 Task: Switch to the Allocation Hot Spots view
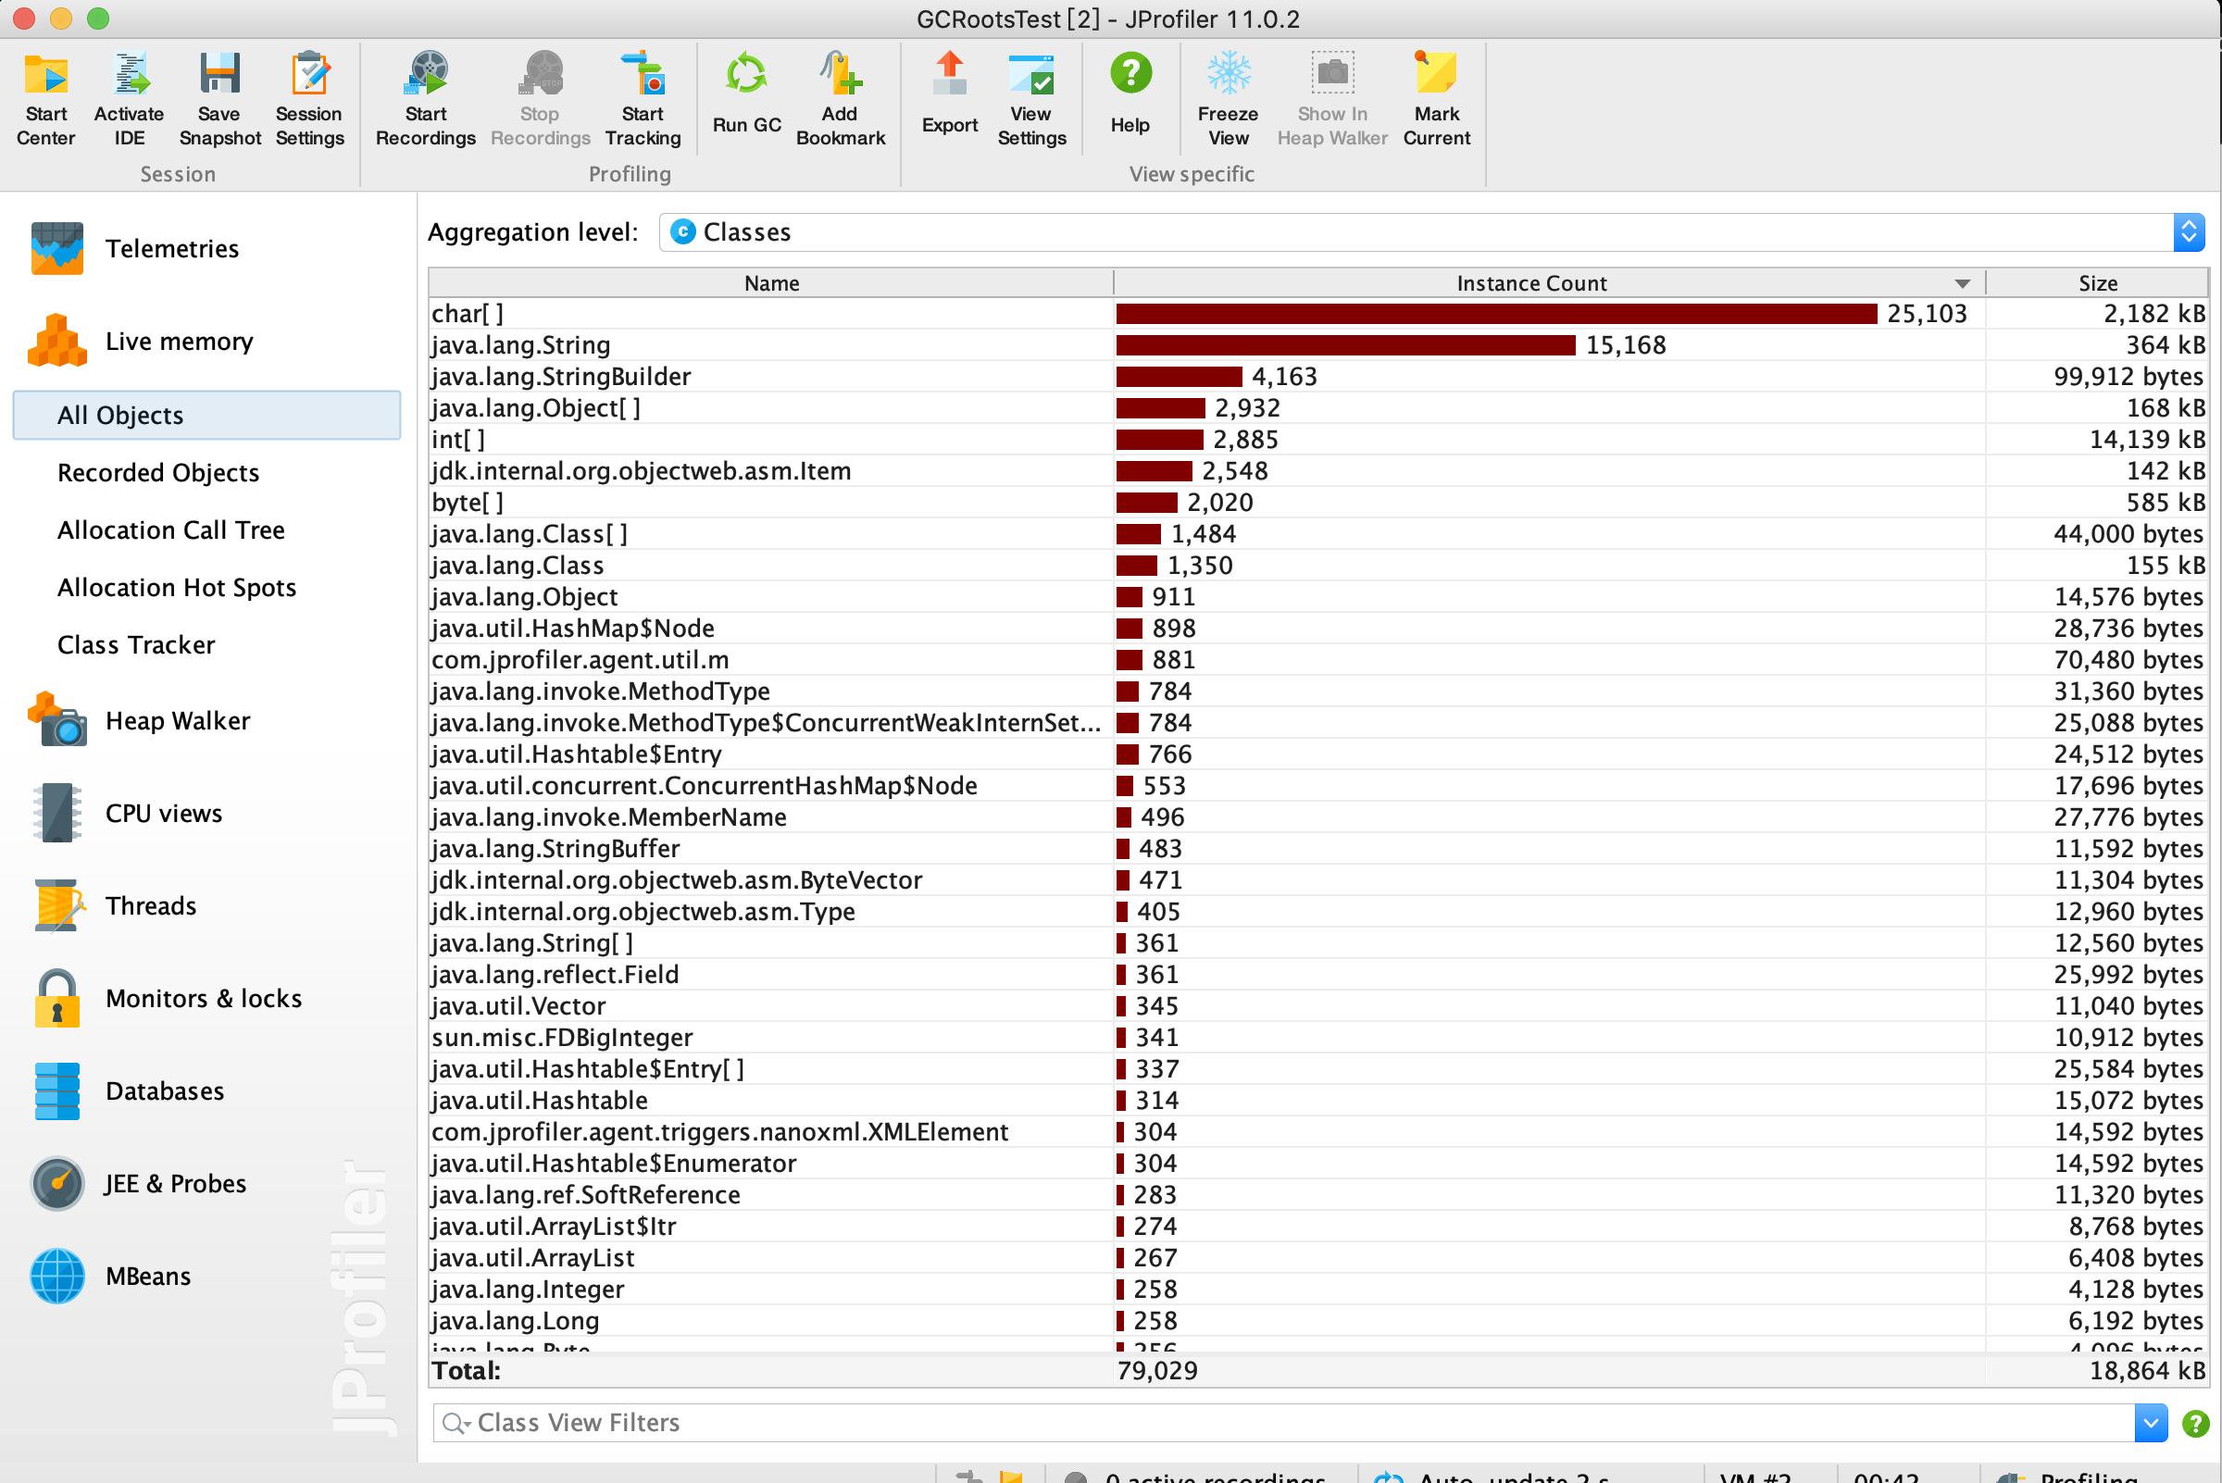point(177,588)
